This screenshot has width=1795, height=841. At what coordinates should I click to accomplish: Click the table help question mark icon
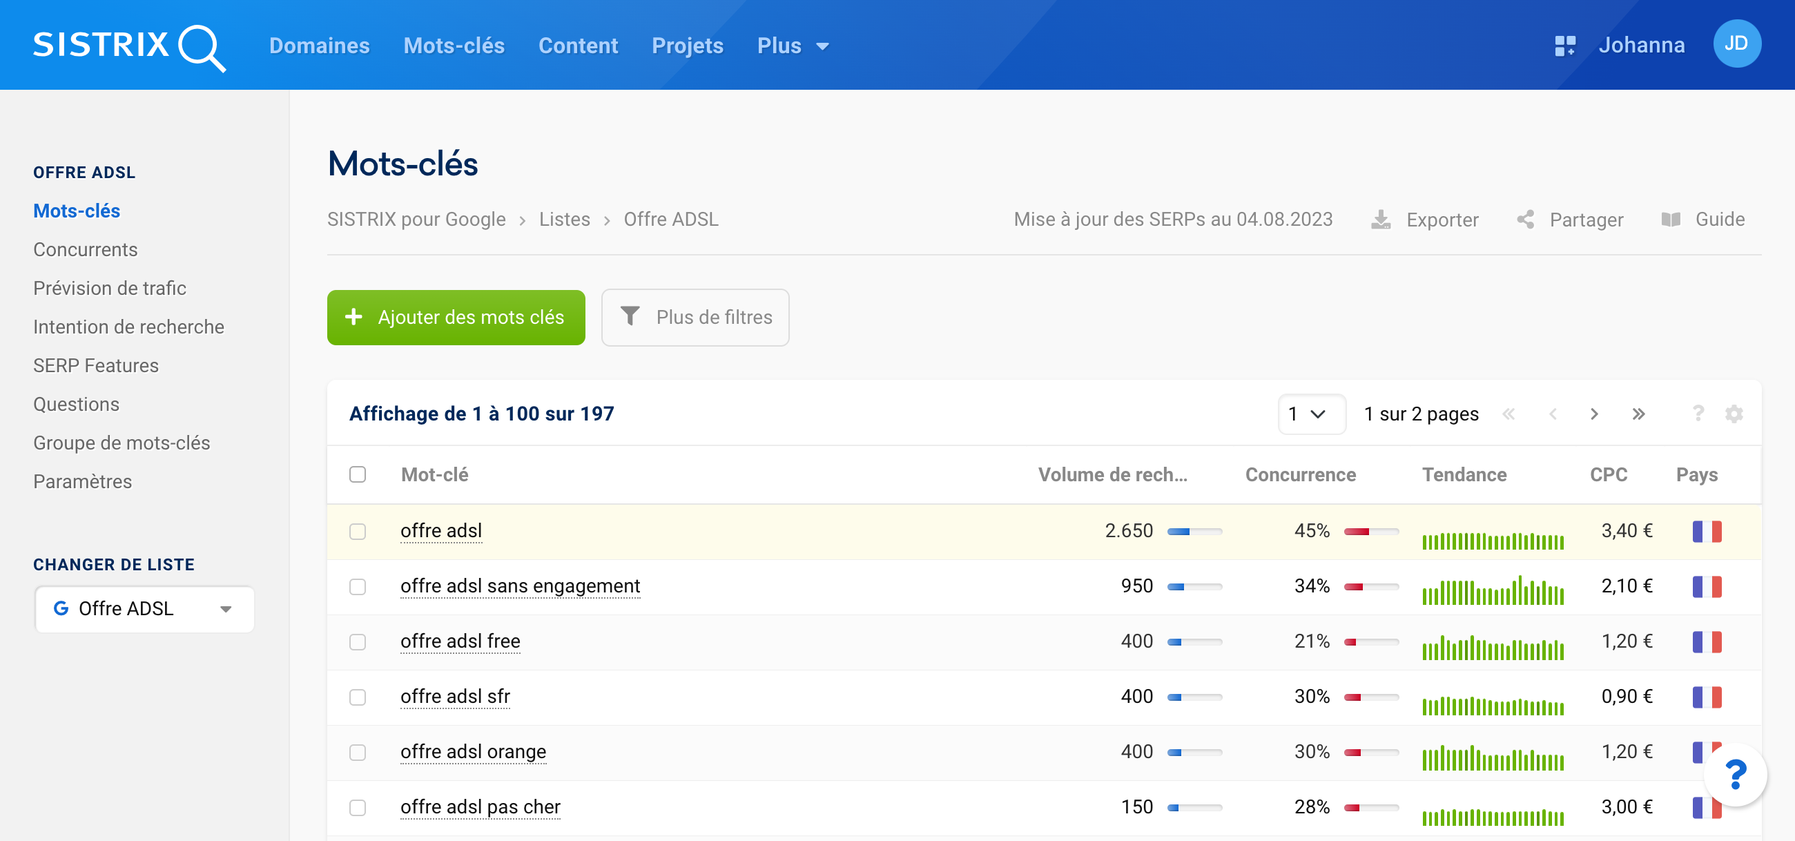coord(1698,414)
